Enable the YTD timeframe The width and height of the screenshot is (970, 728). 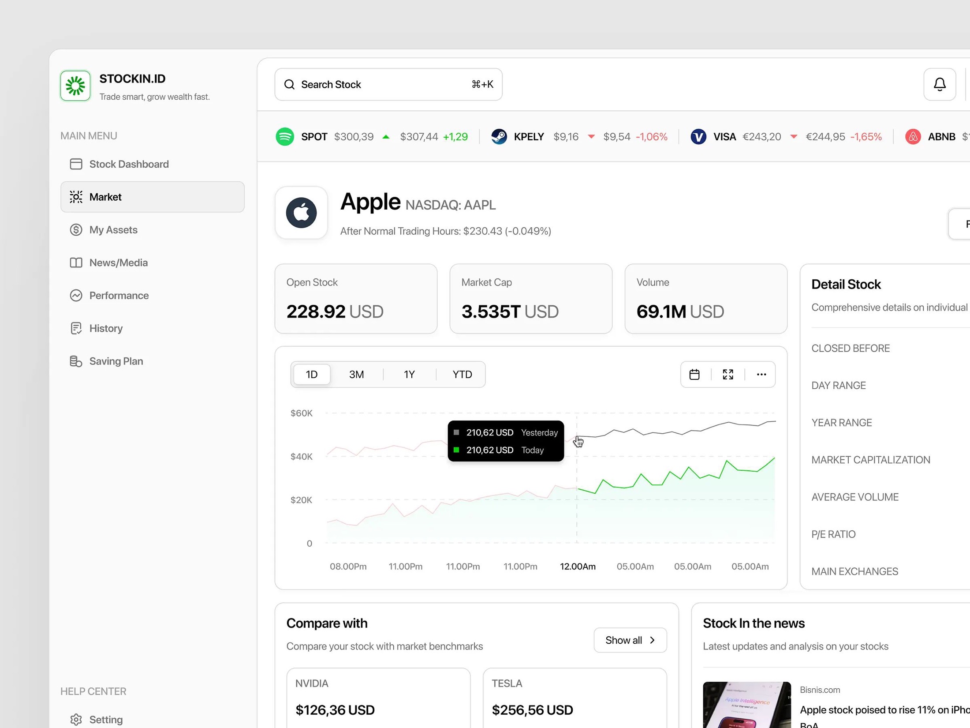tap(462, 374)
